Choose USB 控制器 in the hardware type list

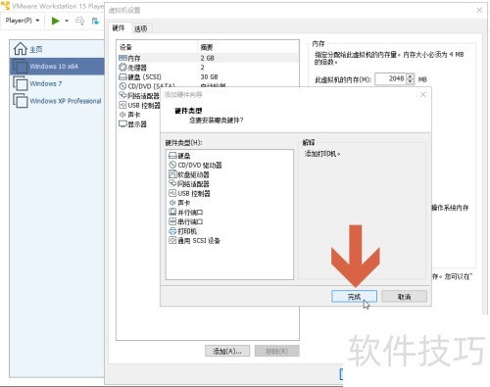click(x=189, y=194)
